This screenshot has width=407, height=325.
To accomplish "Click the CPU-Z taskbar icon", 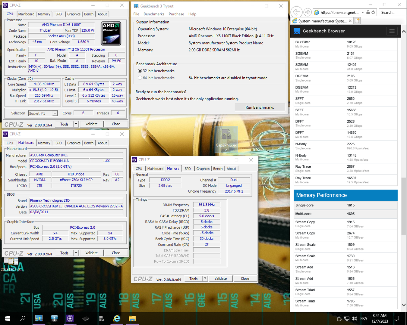I will pyautogui.click(x=70, y=318).
